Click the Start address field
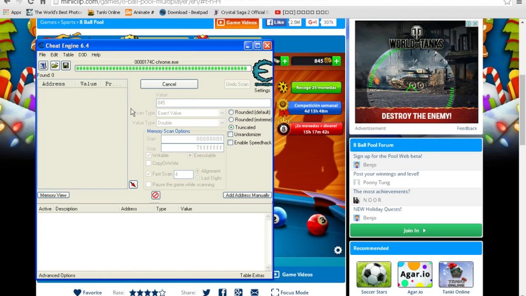 pyautogui.click(x=192, y=139)
